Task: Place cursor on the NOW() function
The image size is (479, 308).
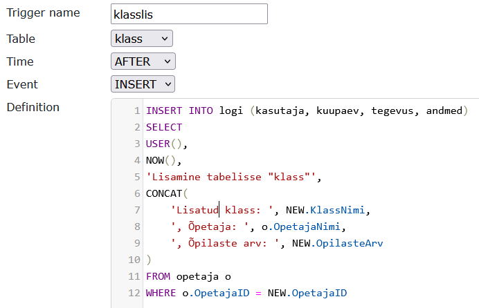Action: tap(163, 161)
